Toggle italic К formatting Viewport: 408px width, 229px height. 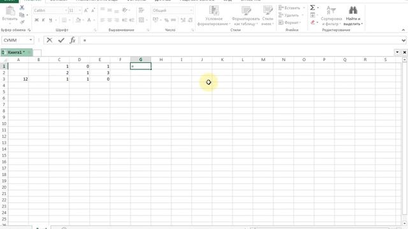point(43,20)
